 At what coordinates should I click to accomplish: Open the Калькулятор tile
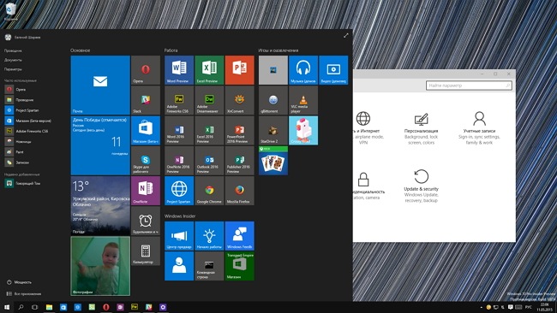pyautogui.click(x=146, y=251)
